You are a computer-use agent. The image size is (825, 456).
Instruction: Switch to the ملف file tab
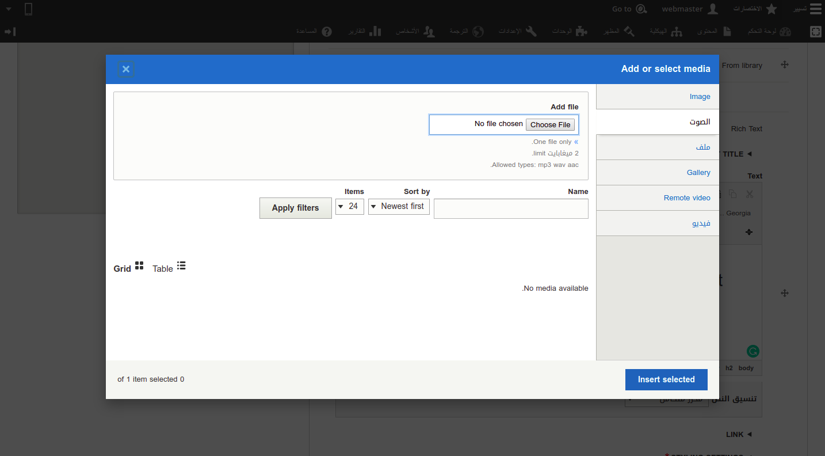(x=658, y=147)
